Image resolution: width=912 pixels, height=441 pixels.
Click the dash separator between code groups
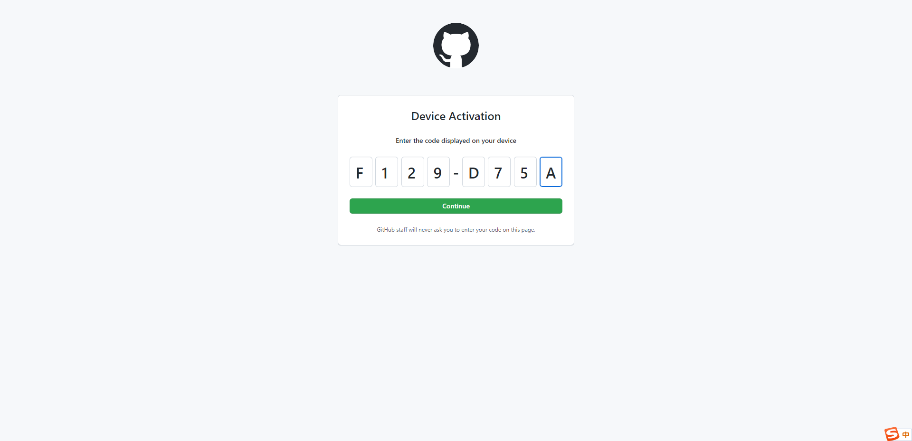(456, 173)
